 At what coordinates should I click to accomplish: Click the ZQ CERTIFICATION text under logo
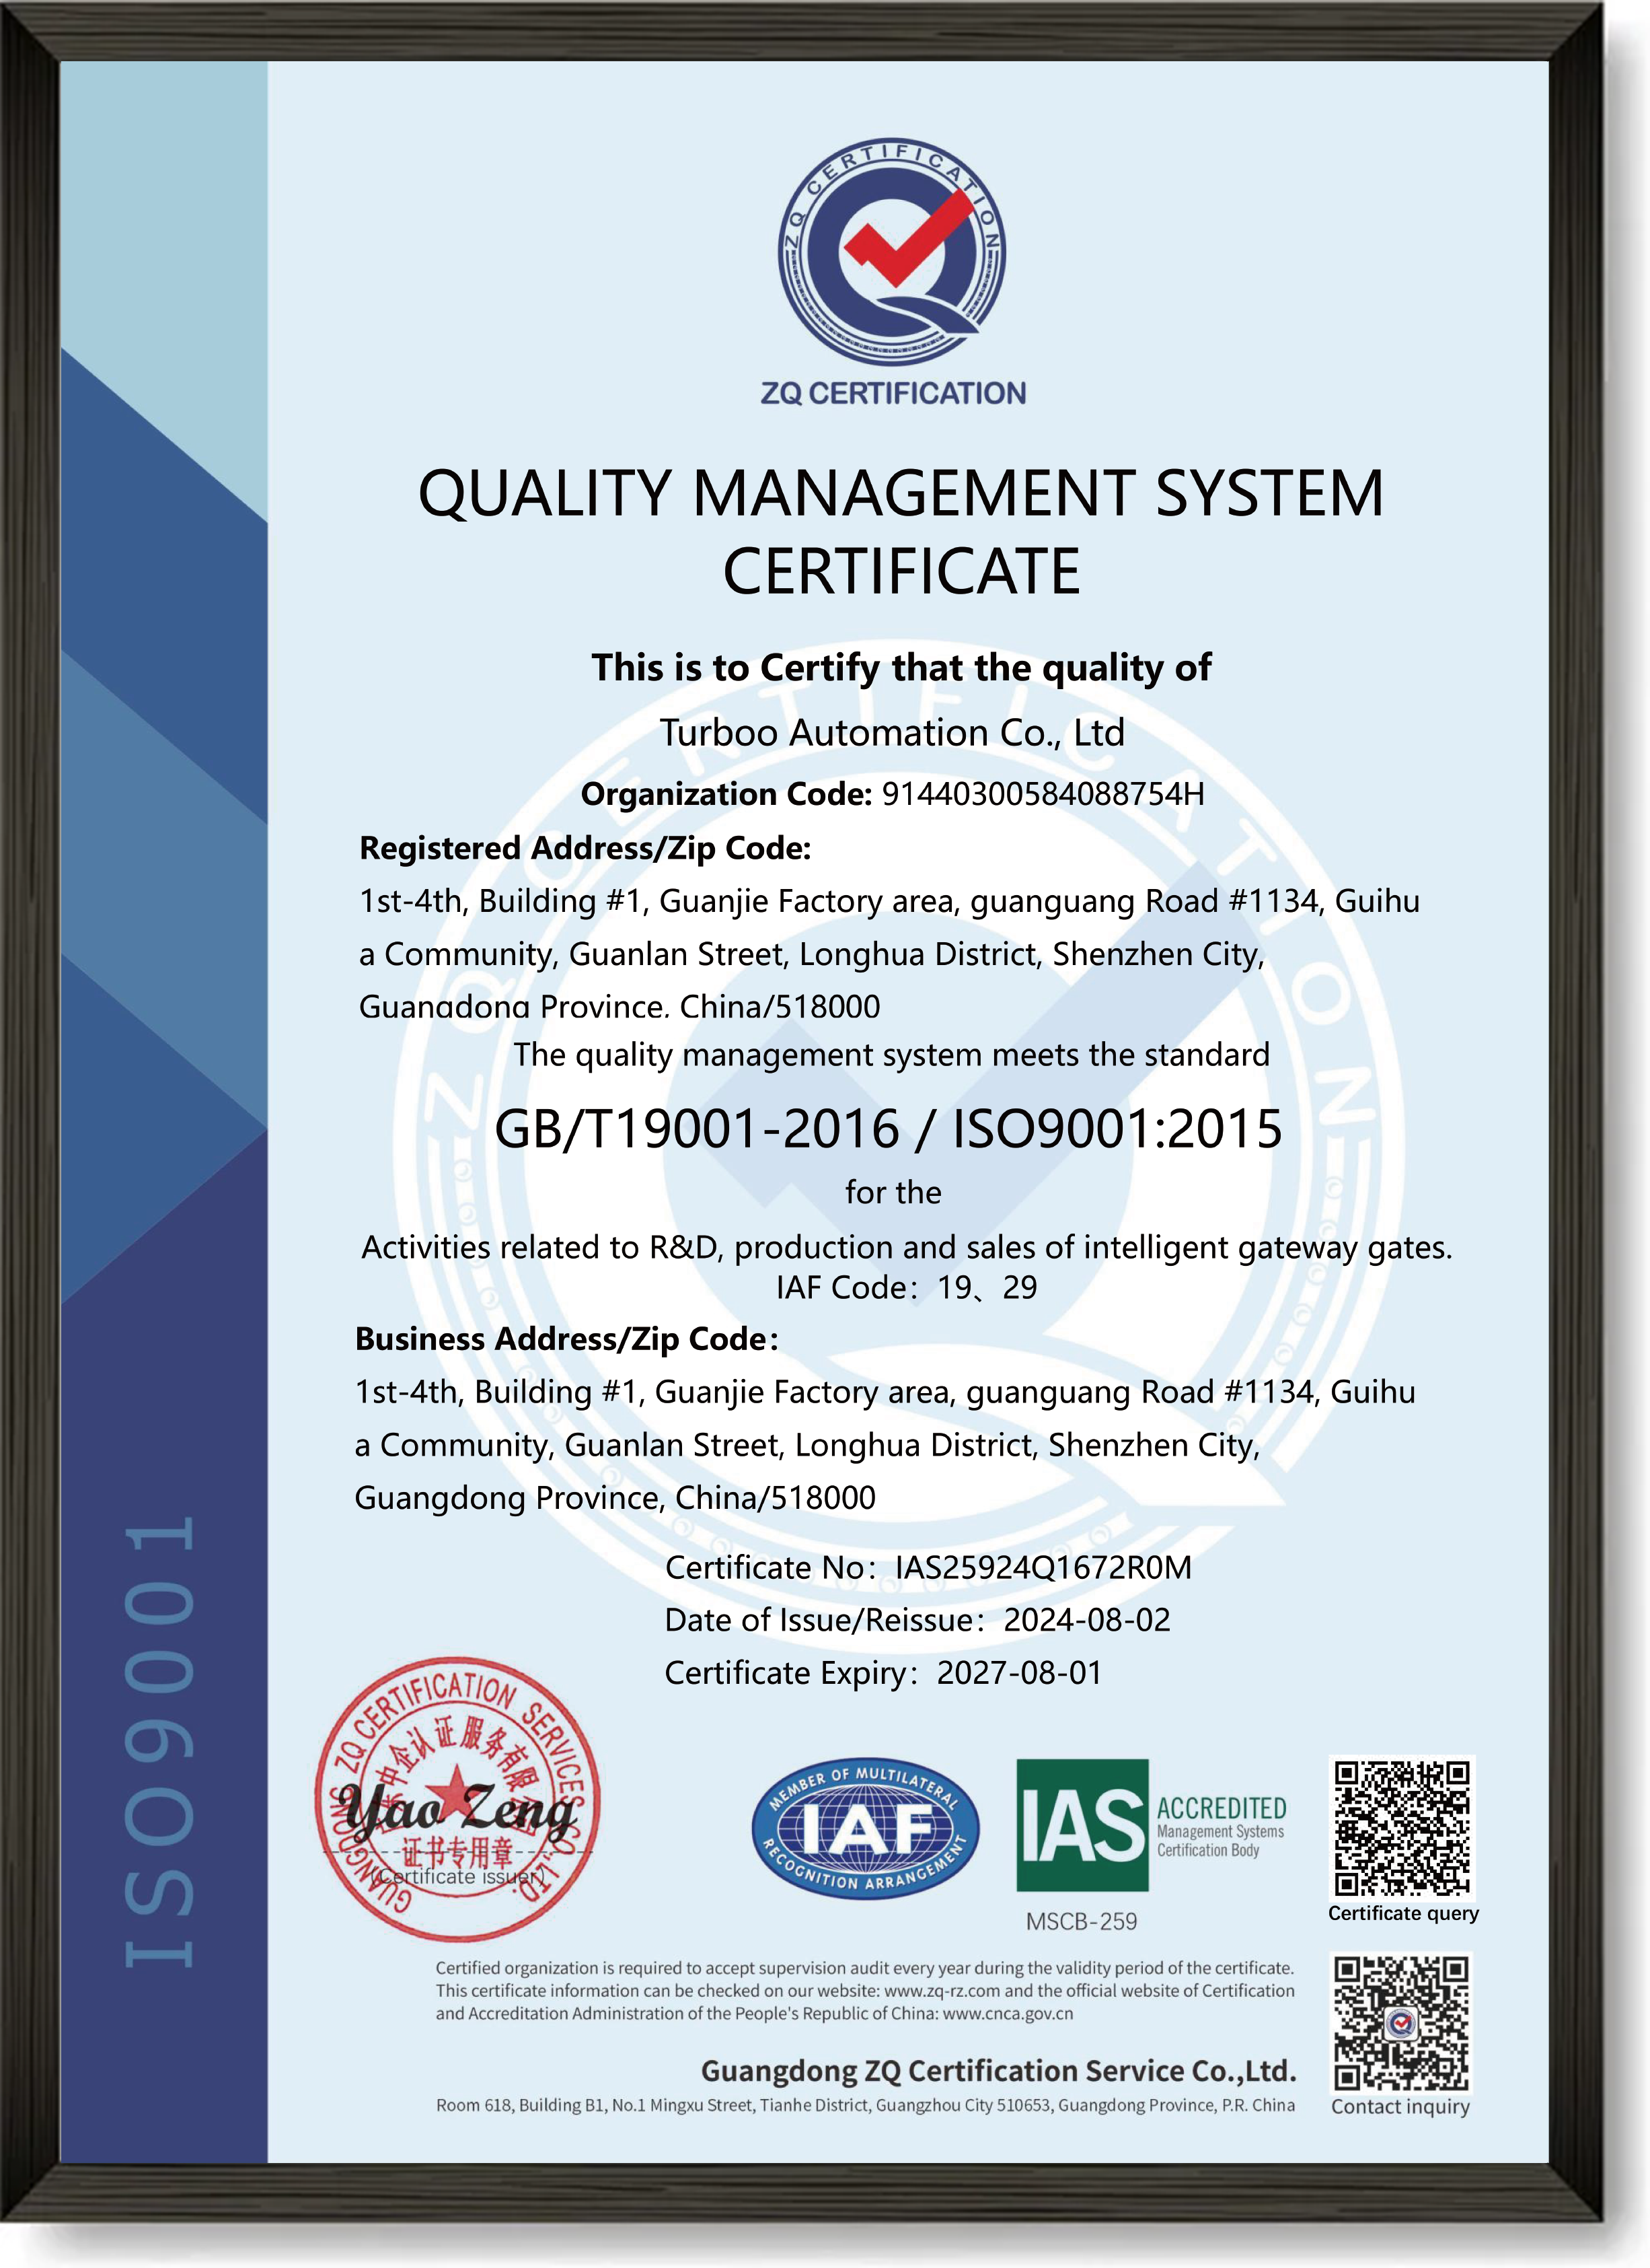tap(893, 393)
